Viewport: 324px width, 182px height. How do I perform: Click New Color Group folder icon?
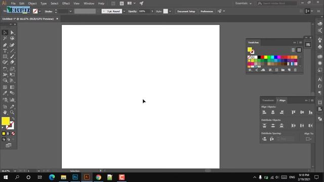(283, 70)
